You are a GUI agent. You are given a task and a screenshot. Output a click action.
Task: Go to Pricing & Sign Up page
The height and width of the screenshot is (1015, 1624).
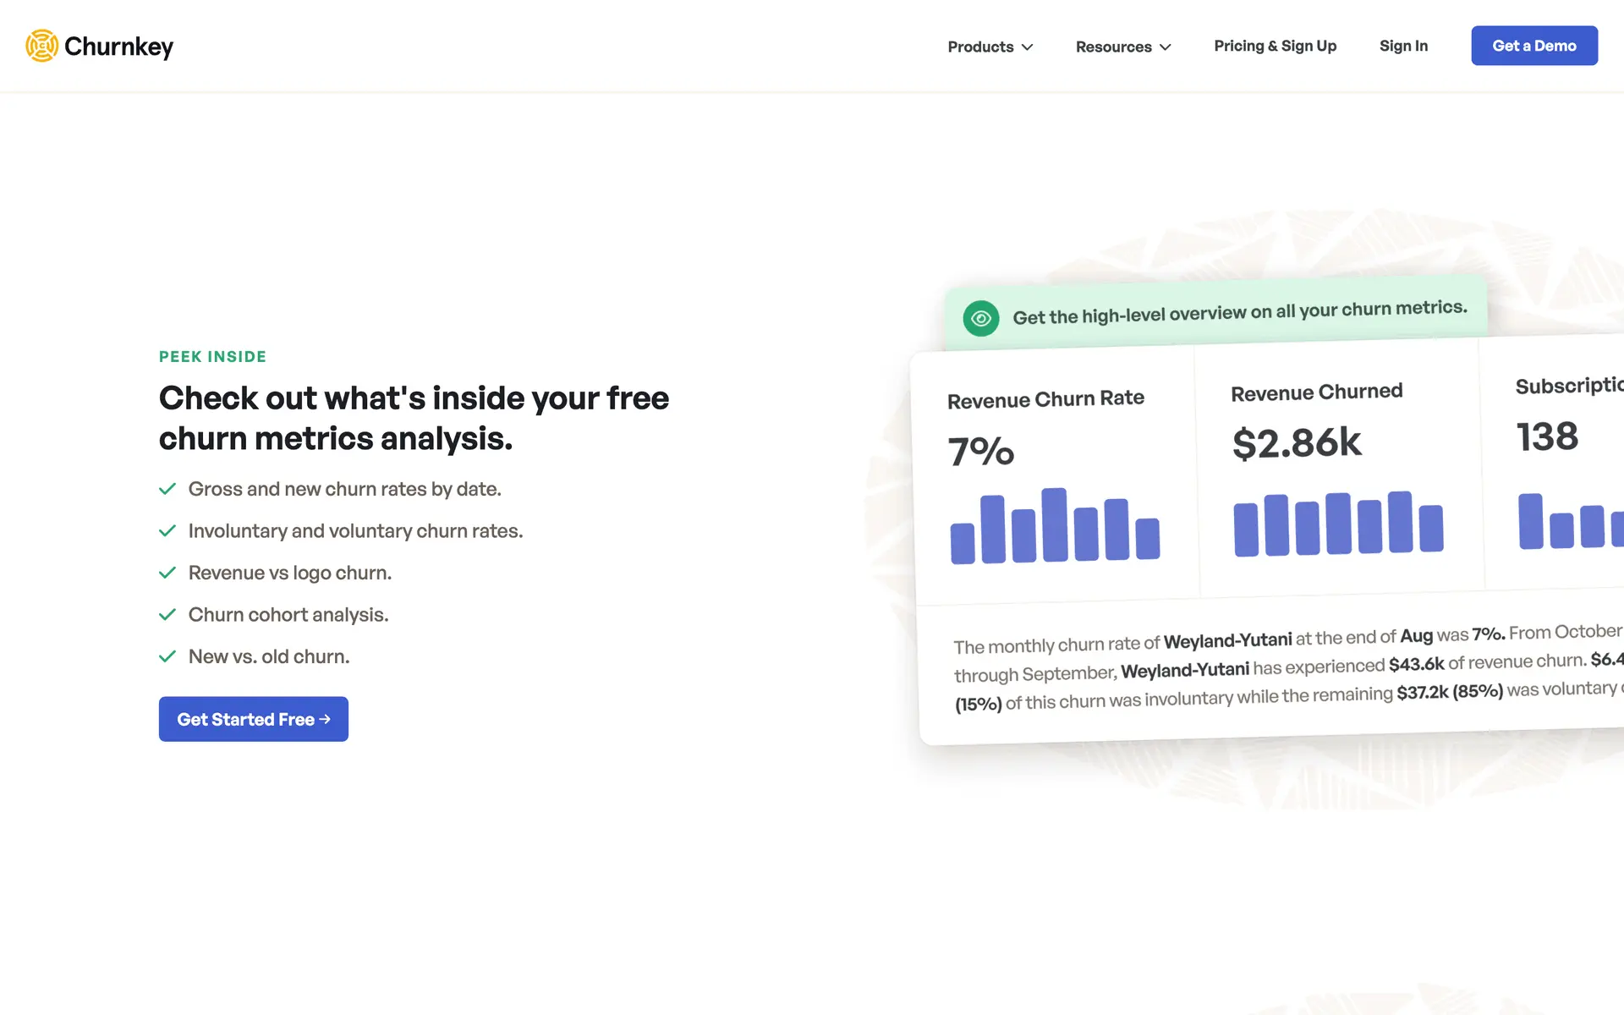(1275, 46)
